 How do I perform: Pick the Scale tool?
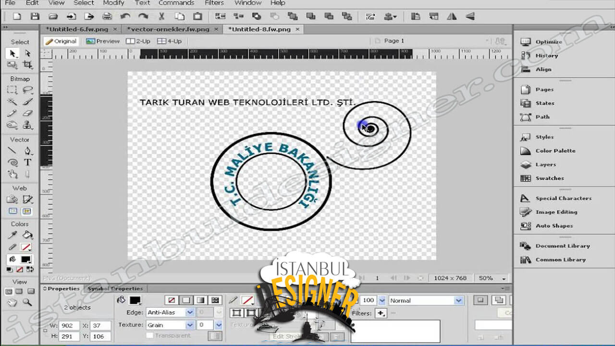pyautogui.click(x=12, y=64)
